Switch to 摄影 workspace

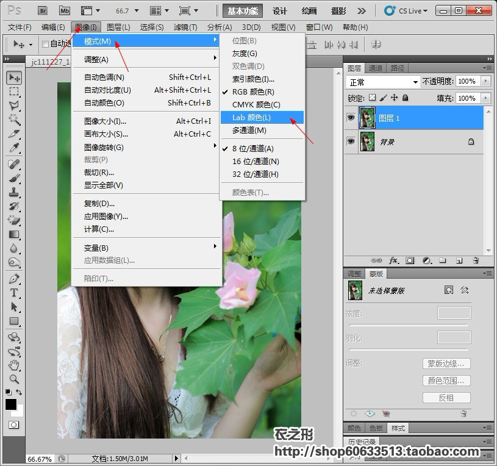[x=338, y=11]
